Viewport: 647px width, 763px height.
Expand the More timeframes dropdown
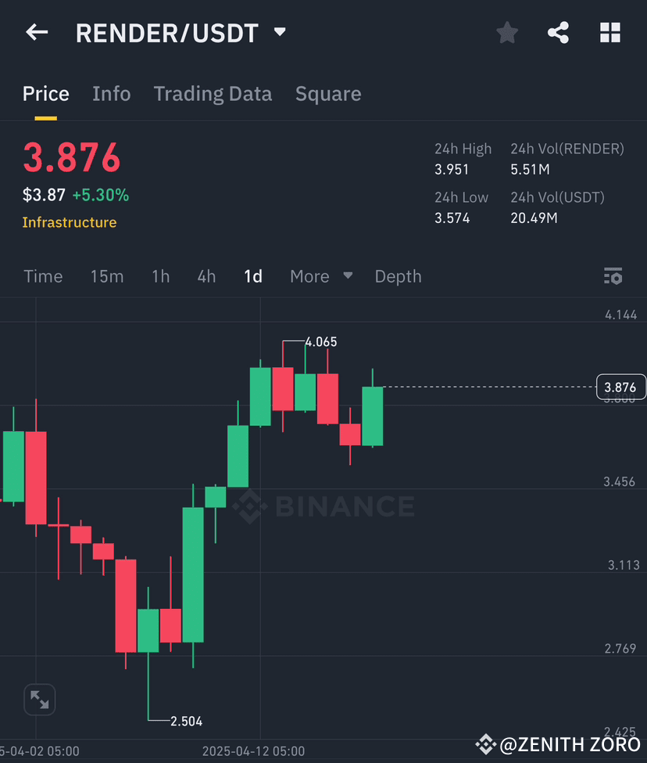coord(320,276)
